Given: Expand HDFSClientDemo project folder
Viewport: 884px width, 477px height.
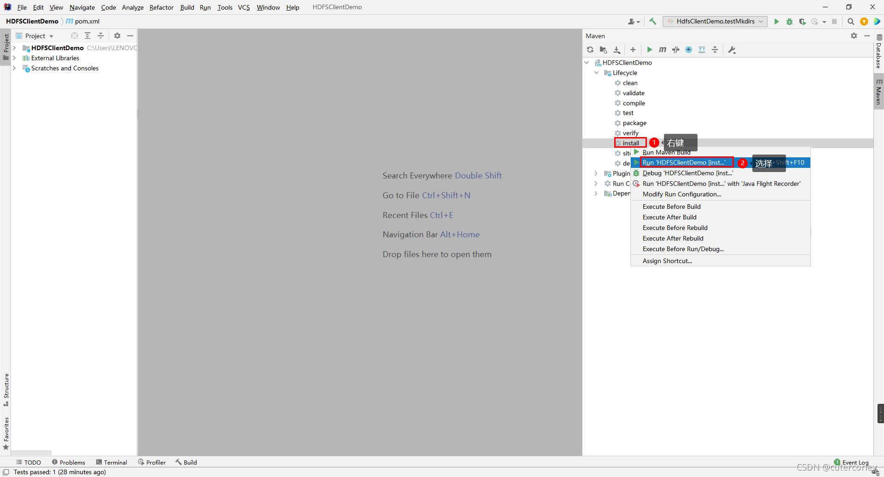Looking at the screenshot, I should point(14,48).
